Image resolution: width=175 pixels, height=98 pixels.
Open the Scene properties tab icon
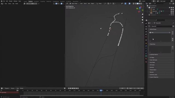146,34
